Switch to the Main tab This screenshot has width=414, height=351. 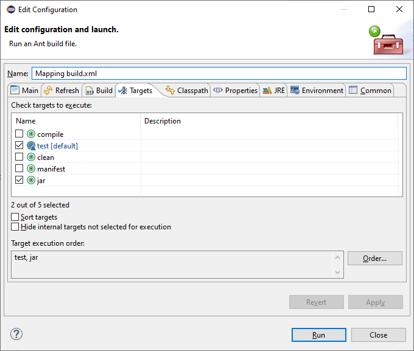coord(24,91)
